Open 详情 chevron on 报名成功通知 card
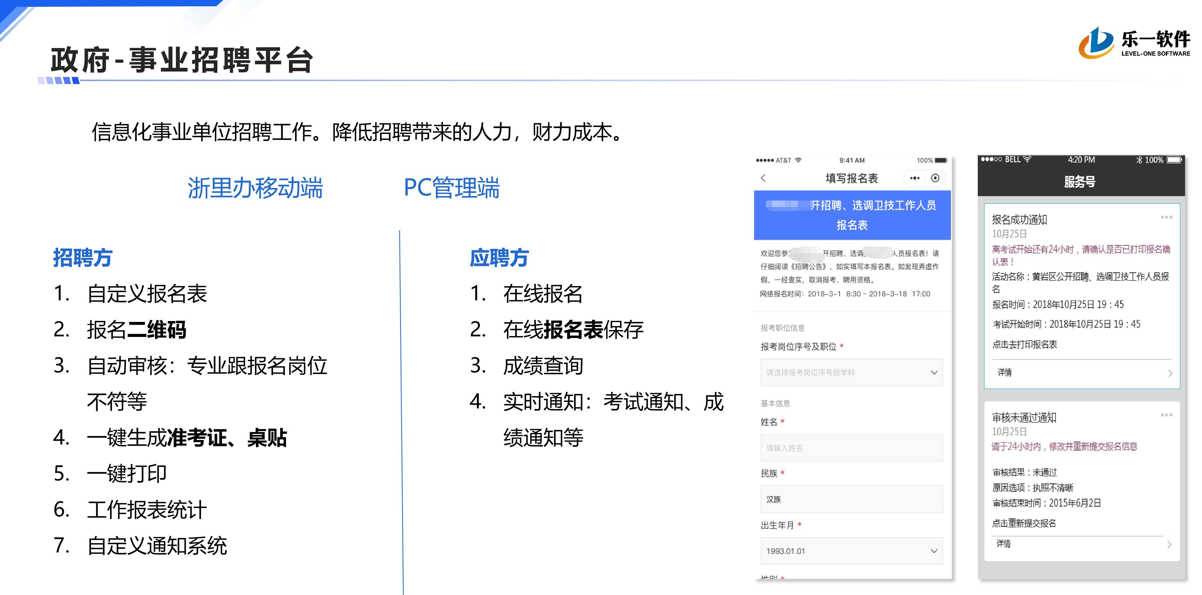This screenshot has width=1202, height=595. [1170, 373]
